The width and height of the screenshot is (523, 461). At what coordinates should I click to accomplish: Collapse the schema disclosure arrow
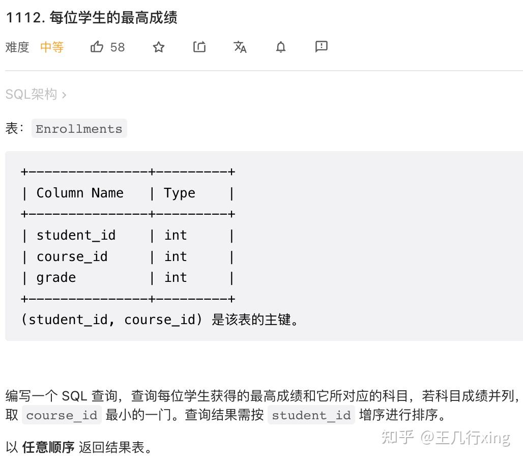(x=64, y=94)
